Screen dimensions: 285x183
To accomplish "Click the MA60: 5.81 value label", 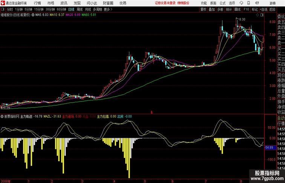I will click(89, 15).
